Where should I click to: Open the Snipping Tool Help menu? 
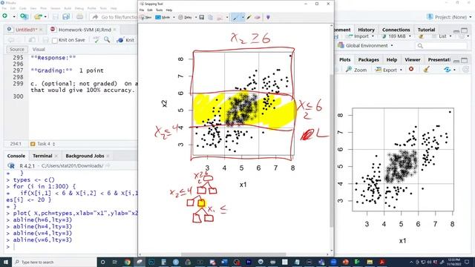(x=169, y=10)
